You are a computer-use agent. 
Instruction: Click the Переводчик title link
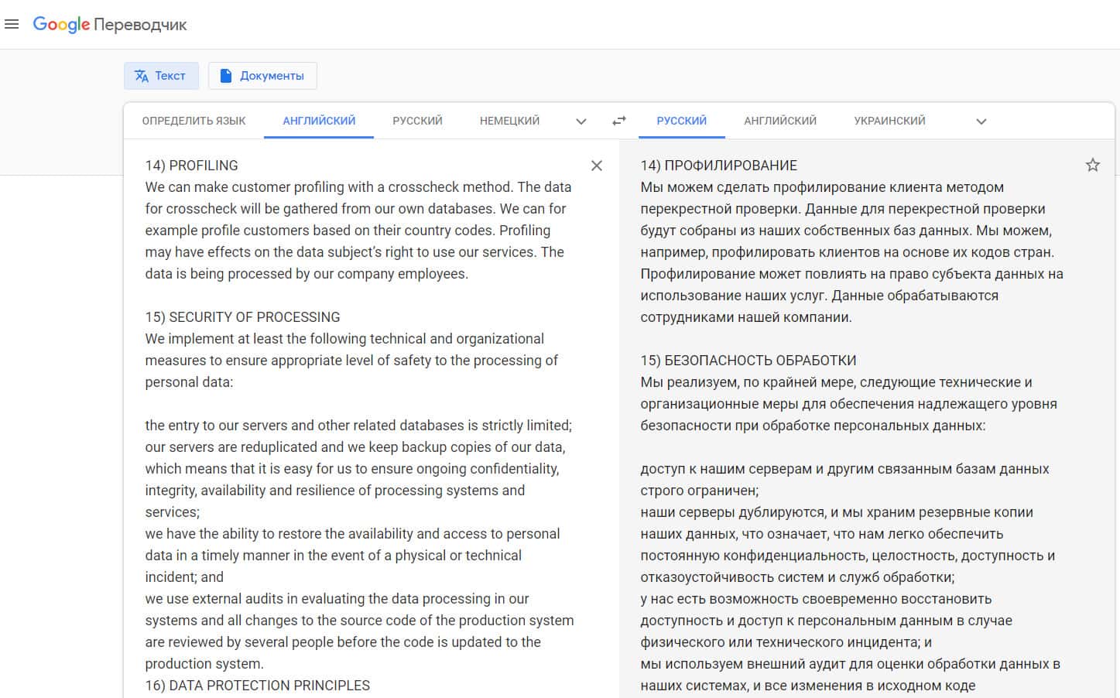(140, 25)
